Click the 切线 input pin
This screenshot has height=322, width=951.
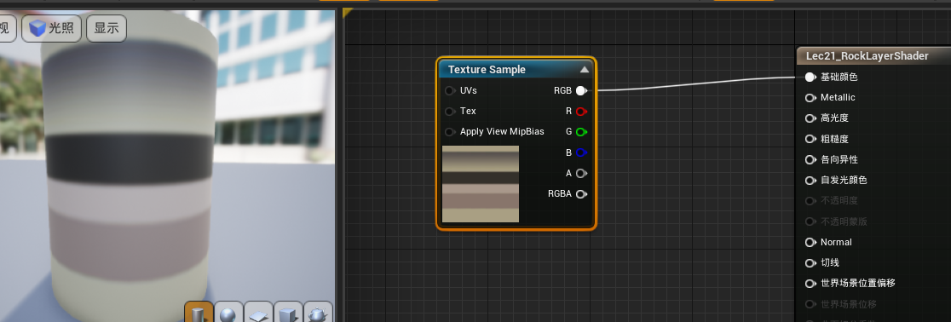(810, 262)
